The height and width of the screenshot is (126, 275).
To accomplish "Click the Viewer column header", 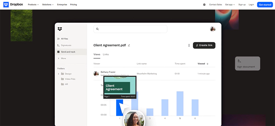I will [97, 64].
